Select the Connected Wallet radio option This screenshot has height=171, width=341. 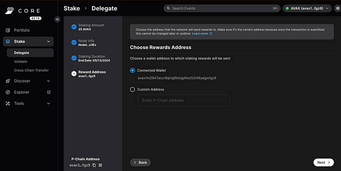(x=132, y=71)
